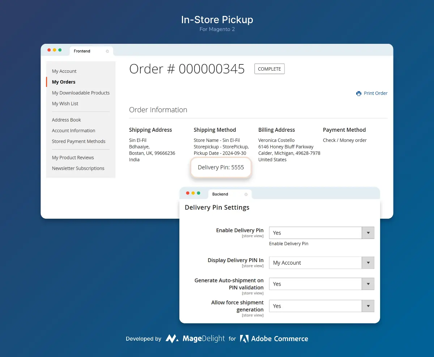Click the Shipping Method heading

coord(215,130)
